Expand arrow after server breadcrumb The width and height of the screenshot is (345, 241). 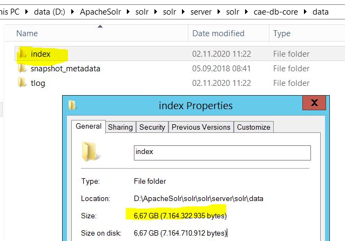(219, 12)
